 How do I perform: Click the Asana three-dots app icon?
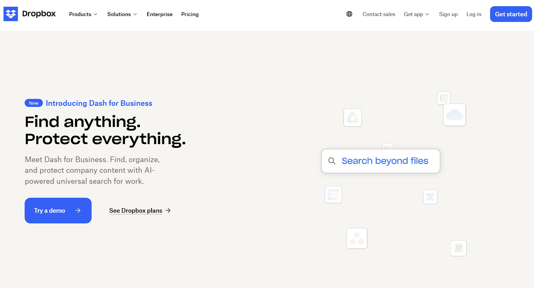(x=357, y=238)
